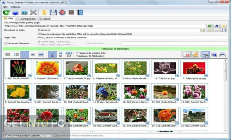Click the blue download arrow toolbar icon
The width and height of the screenshot is (231, 140).
[x=15, y=13]
